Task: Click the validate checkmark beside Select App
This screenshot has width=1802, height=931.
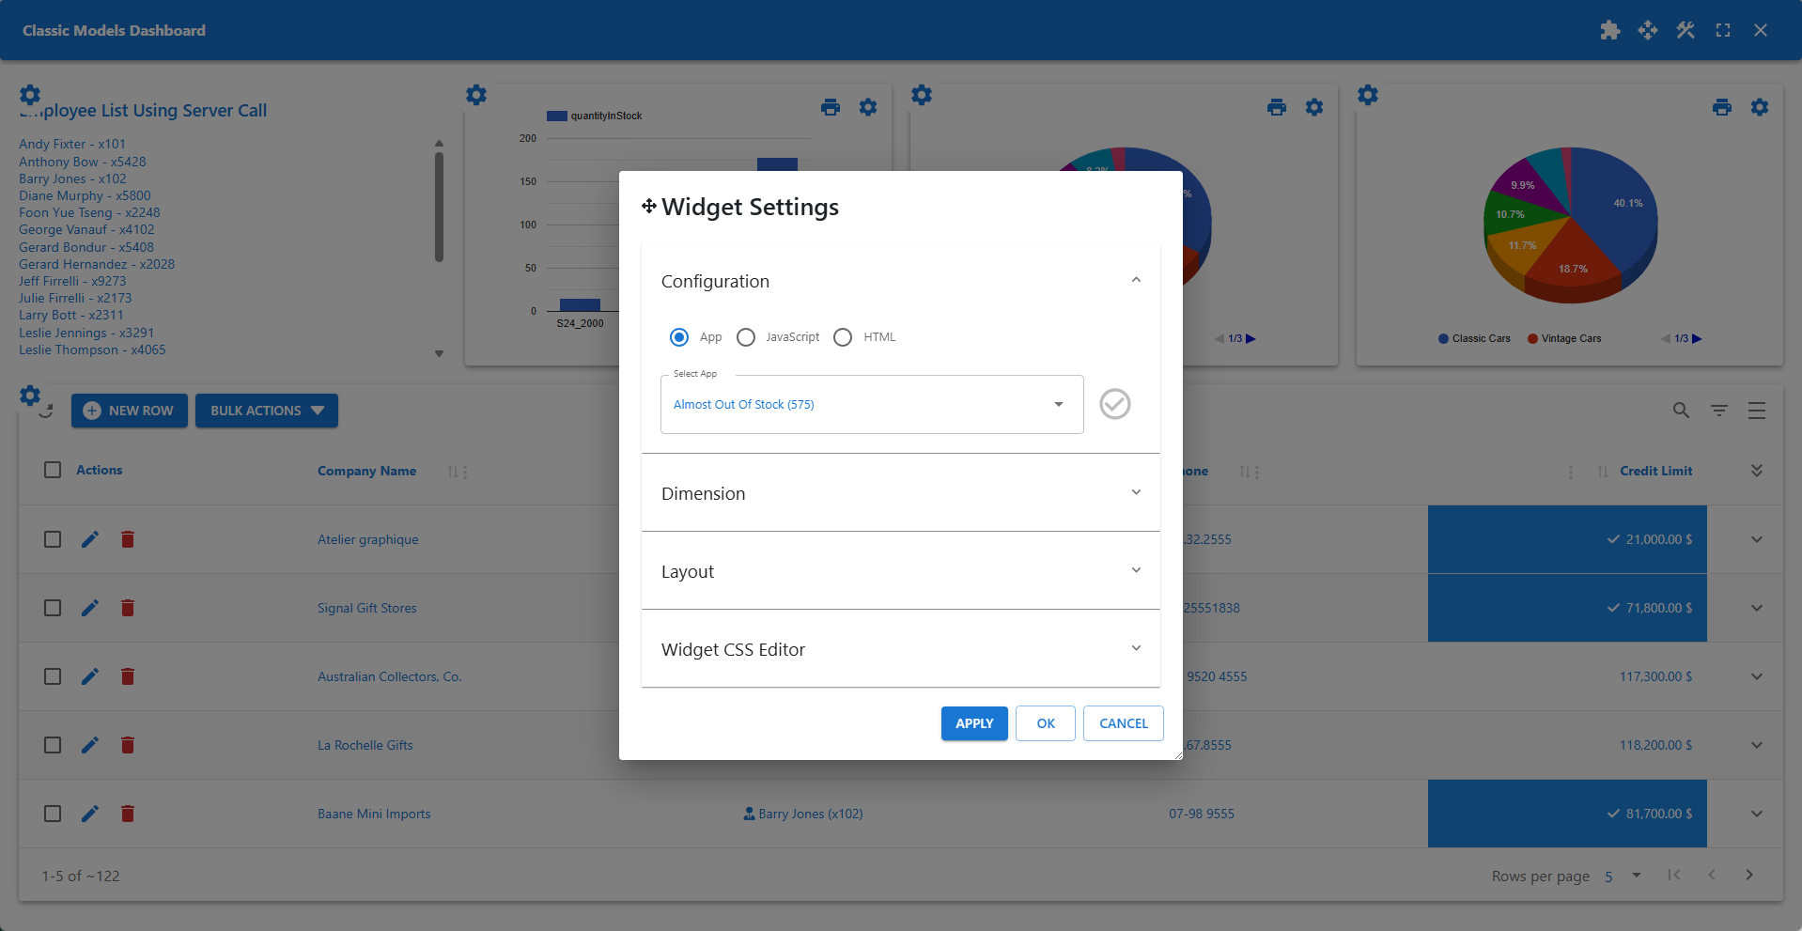Action: coord(1114,404)
